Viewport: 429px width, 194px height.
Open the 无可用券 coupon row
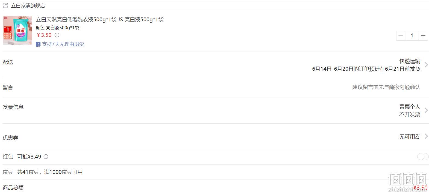pyautogui.click(x=214, y=136)
